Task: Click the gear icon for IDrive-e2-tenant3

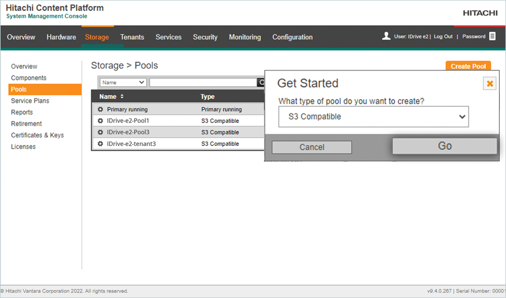Action: tap(100, 144)
